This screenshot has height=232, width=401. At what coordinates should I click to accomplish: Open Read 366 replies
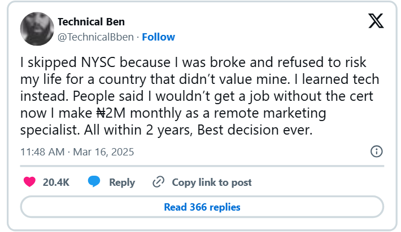(202, 207)
